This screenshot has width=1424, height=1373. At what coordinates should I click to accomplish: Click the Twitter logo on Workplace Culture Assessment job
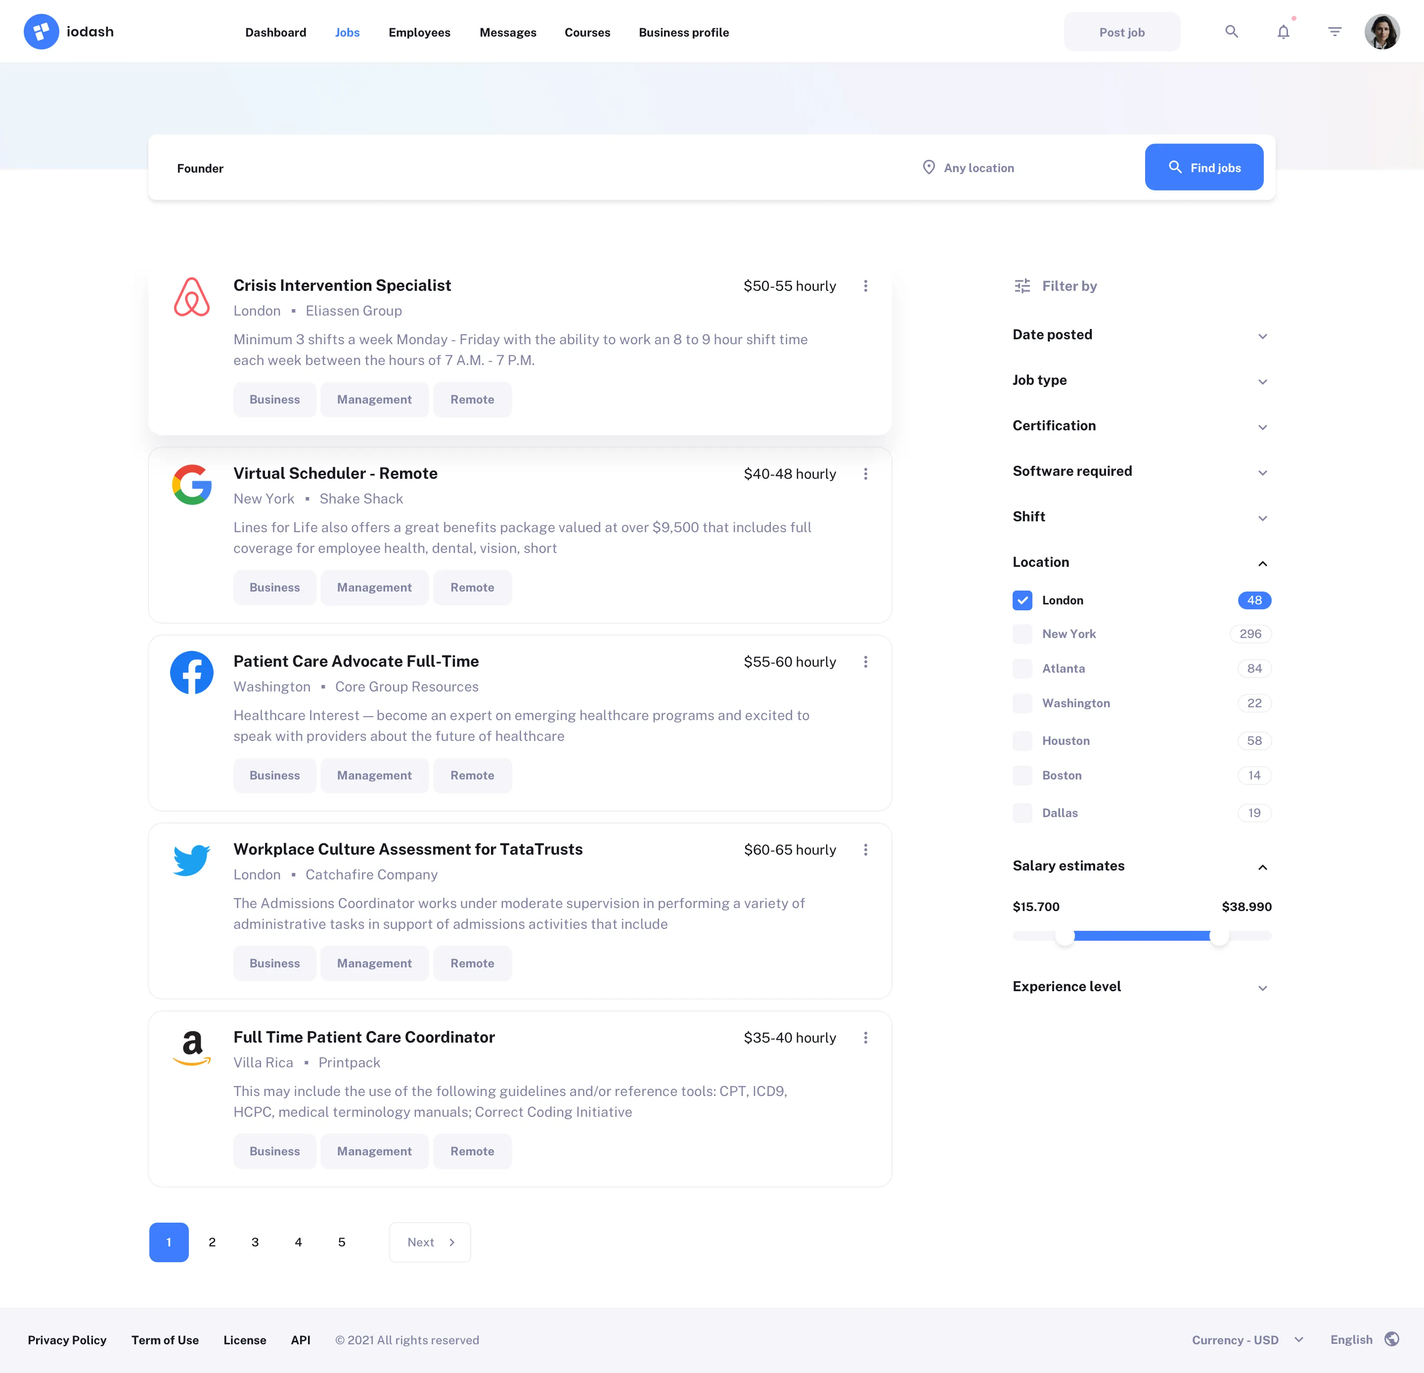190,860
